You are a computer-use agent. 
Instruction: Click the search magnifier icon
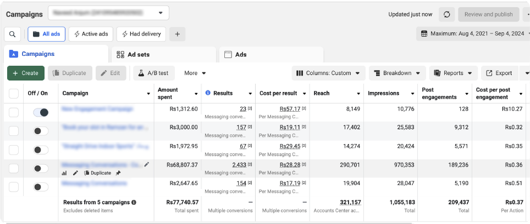pos(12,34)
